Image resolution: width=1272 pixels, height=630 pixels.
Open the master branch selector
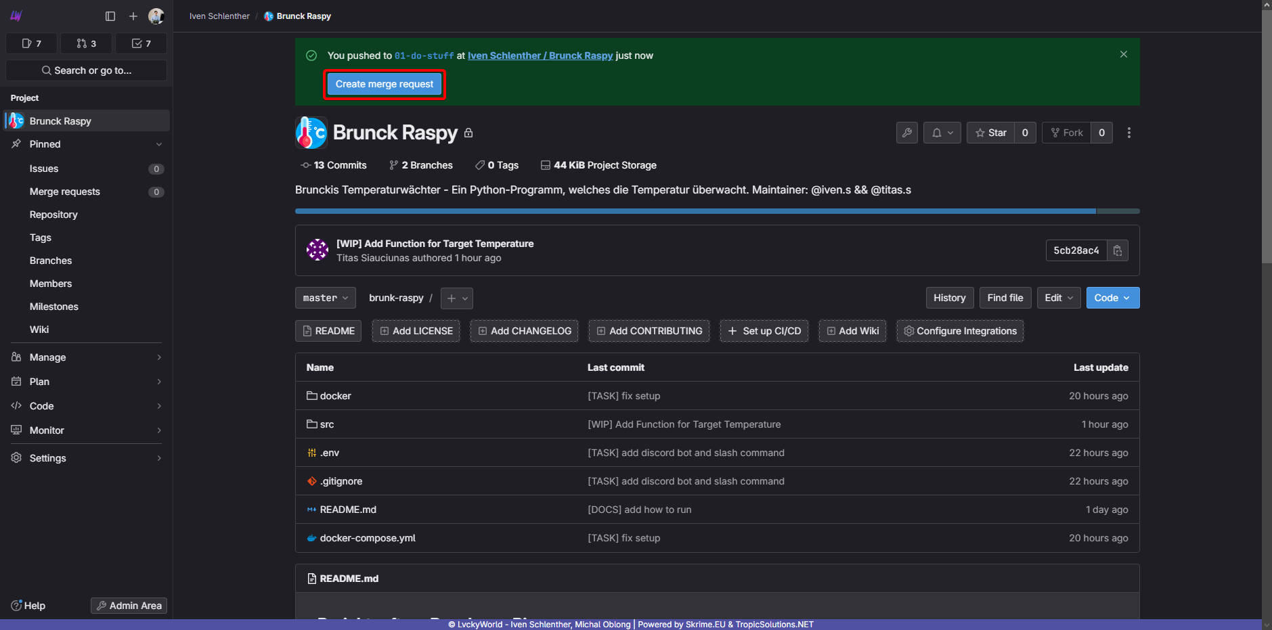[325, 298]
